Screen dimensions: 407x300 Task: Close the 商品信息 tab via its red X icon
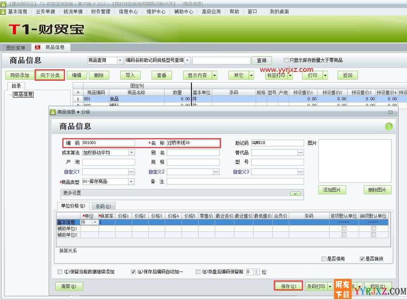pyautogui.click(x=38, y=47)
